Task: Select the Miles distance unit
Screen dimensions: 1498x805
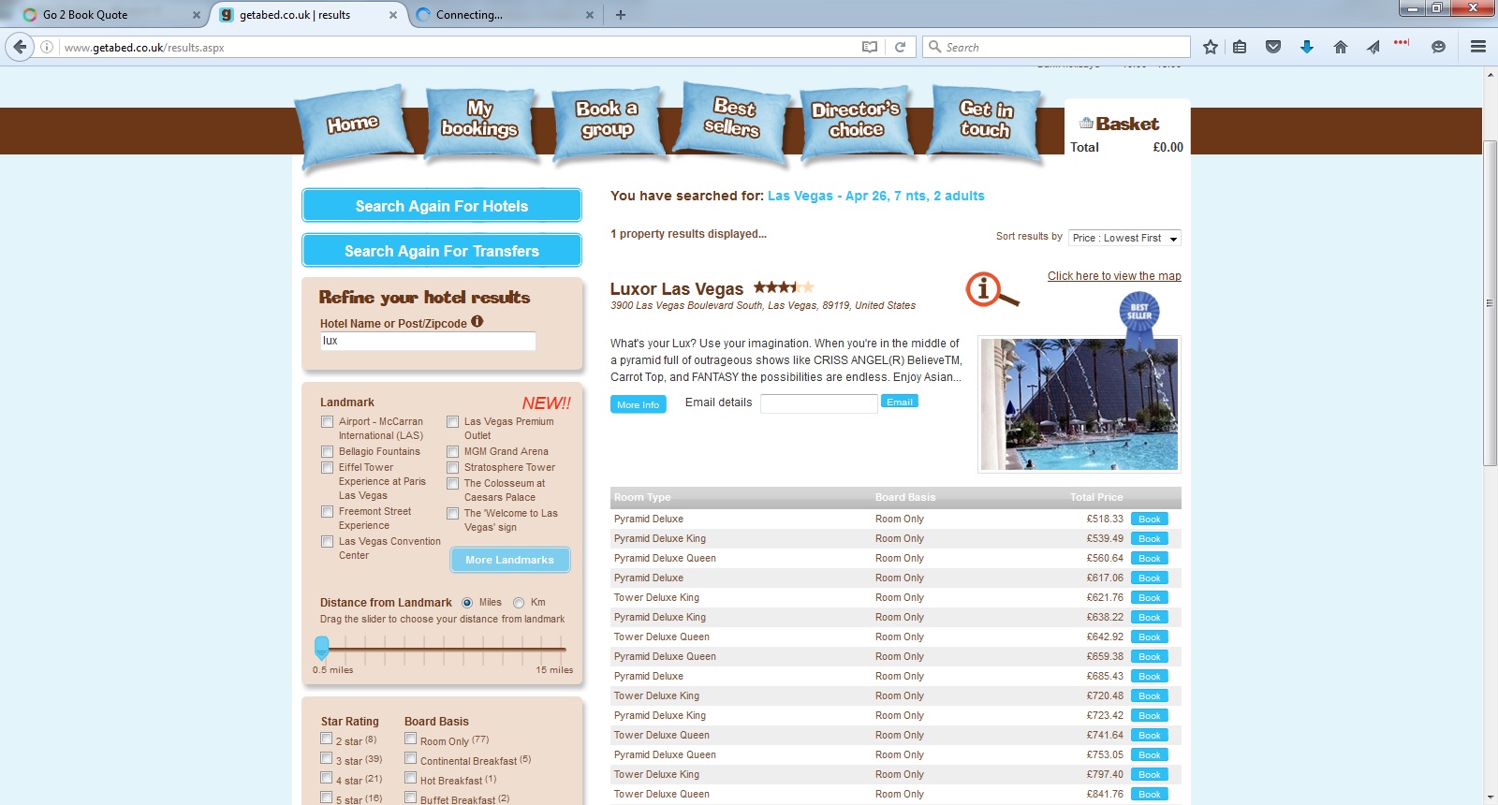Action: [467, 603]
